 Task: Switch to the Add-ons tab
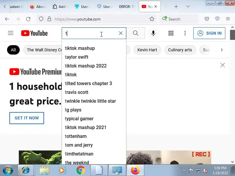(60, 6)
